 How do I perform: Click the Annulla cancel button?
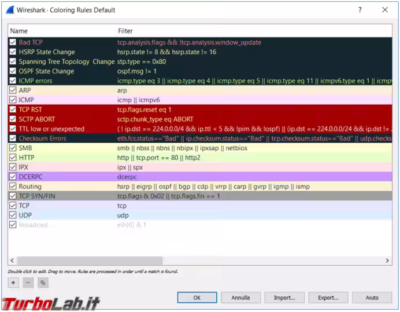click(x=240, y=298)
